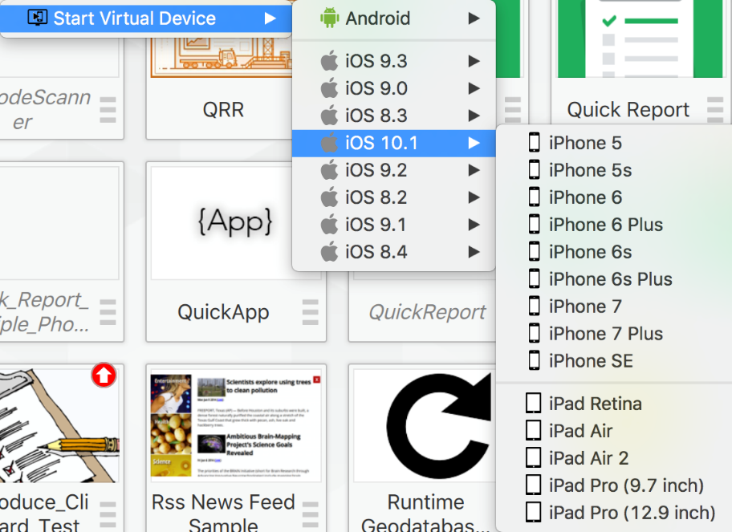Select the Rss News Feed Sample title

tap(223, 514)
